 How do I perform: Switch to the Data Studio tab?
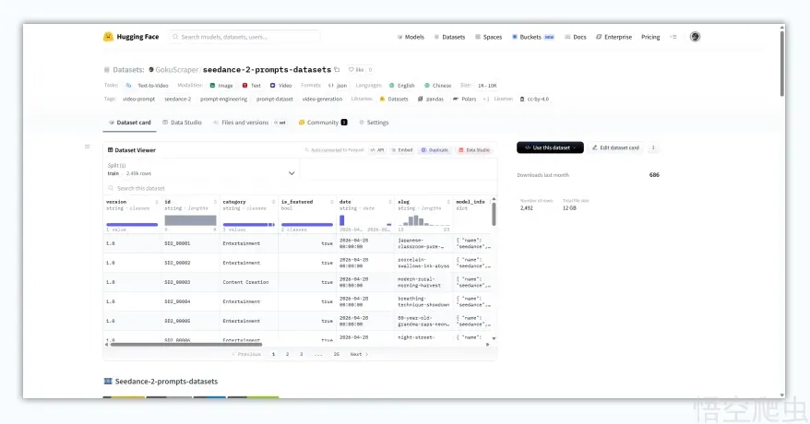click(183, 123)
